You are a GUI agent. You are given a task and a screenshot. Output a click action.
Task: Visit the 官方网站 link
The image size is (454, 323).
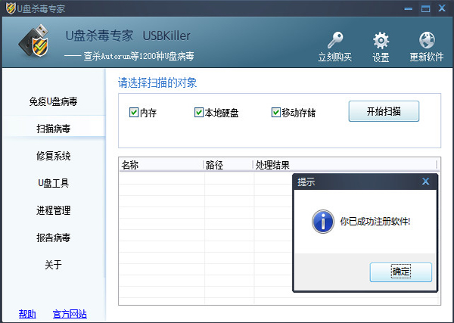[70, 314]
